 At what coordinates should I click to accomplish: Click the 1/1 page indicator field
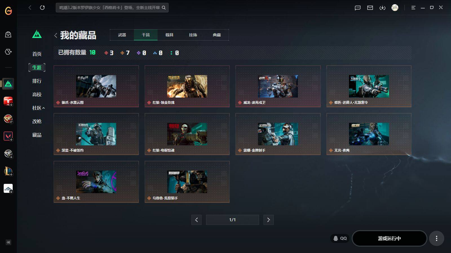coord(233,220)
